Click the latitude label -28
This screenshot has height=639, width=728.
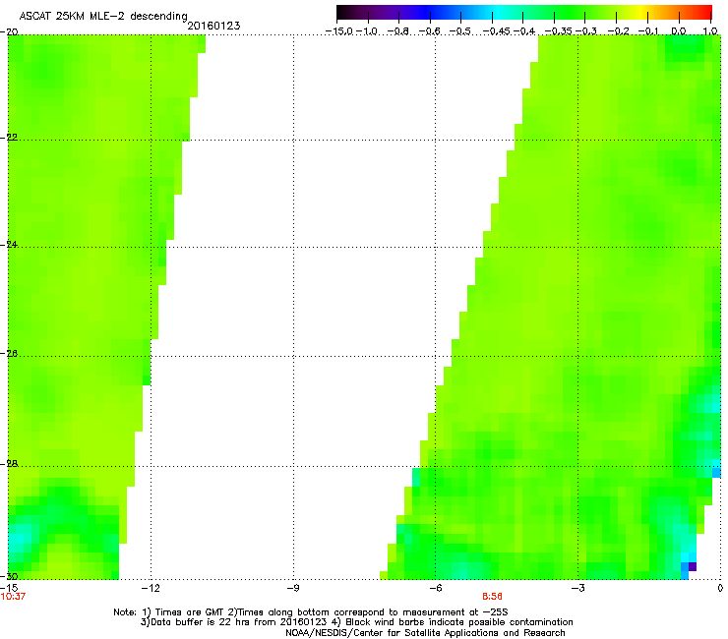9,464
